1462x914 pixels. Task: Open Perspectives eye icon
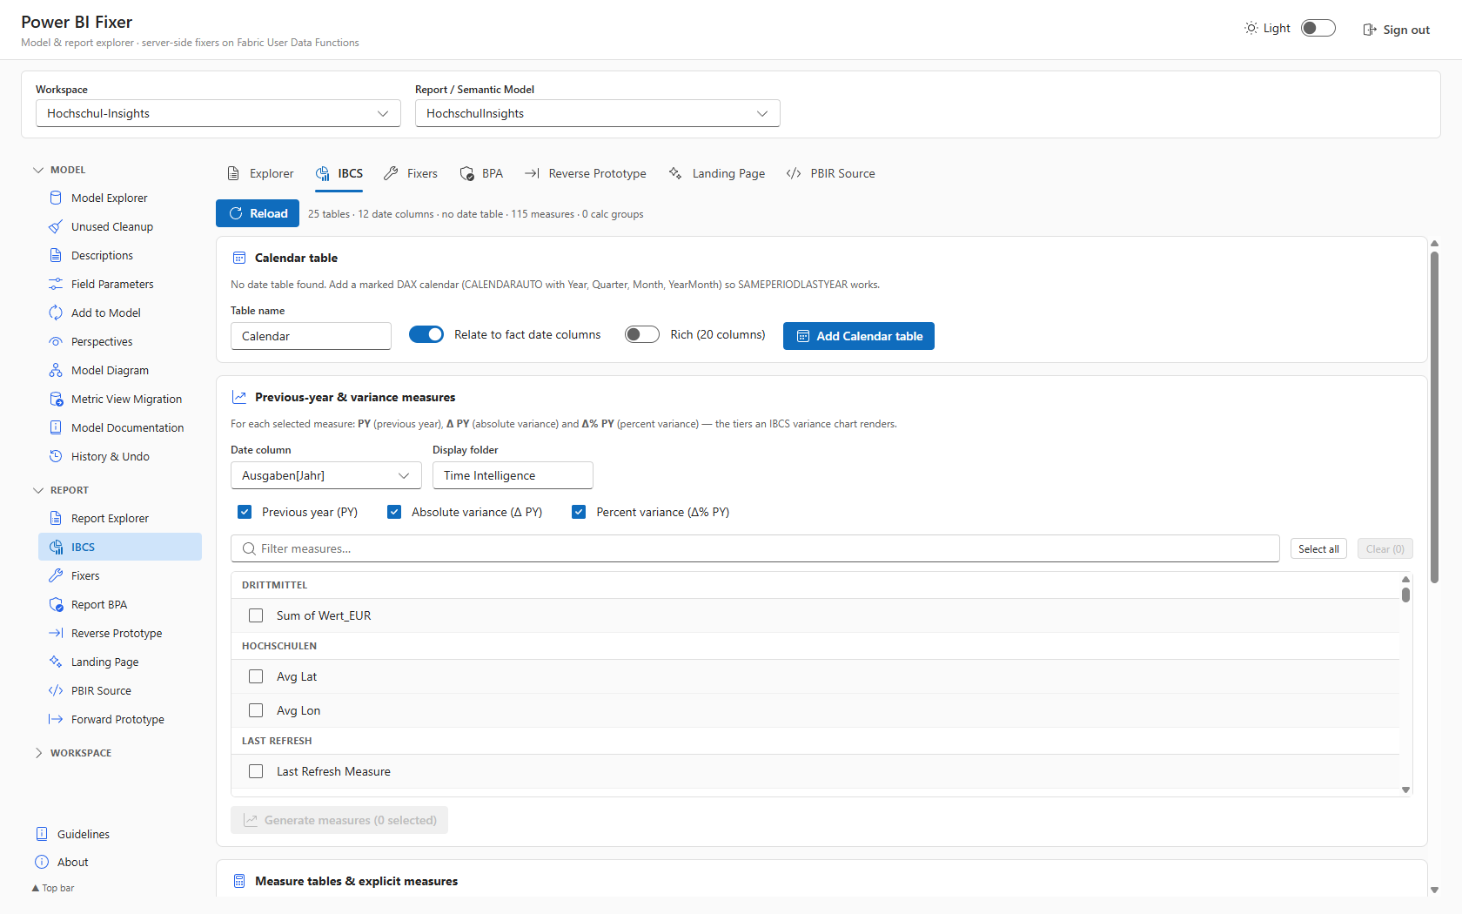point(56,341)
